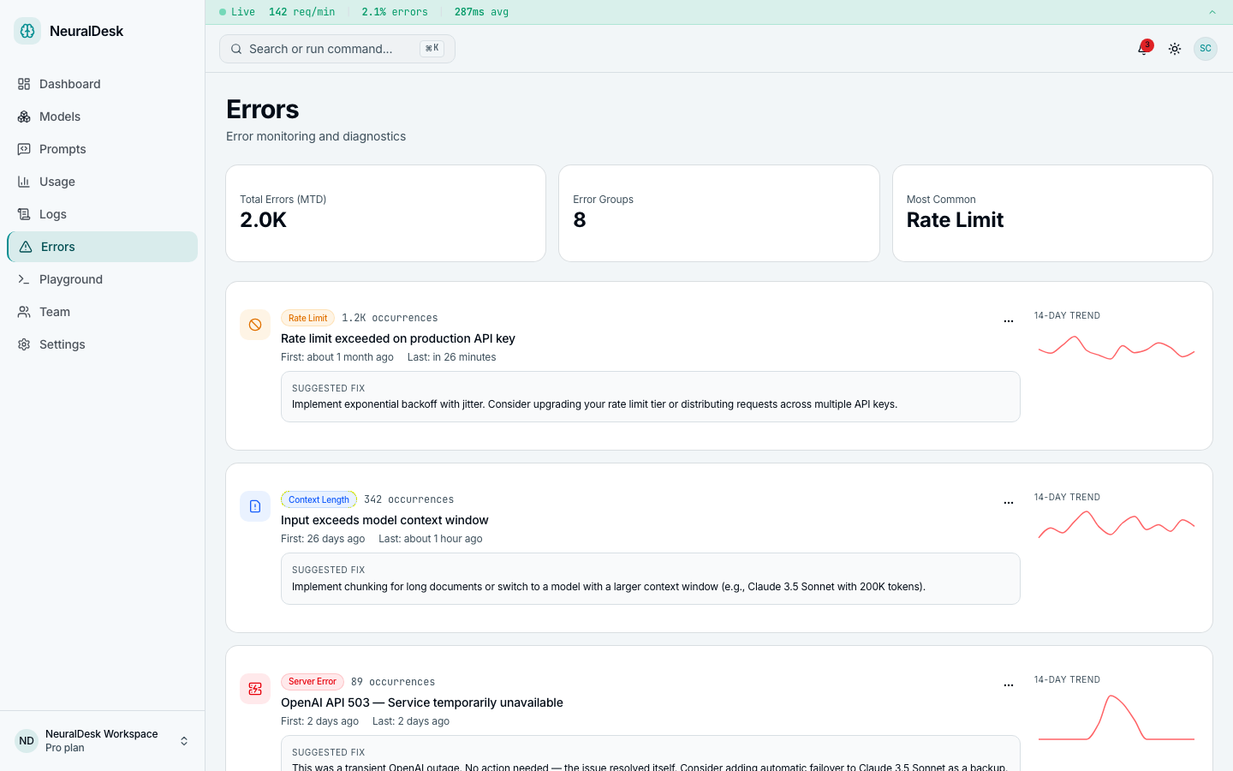This screenshot has height=771, width=1233.
Task: Click the Server Error broken-image icon
Action: (x=255, y=689)
